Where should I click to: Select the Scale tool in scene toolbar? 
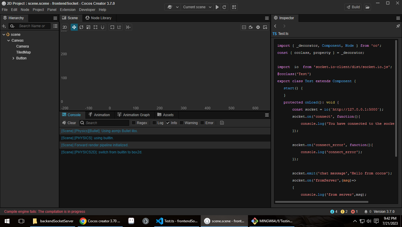click(88, 27)
